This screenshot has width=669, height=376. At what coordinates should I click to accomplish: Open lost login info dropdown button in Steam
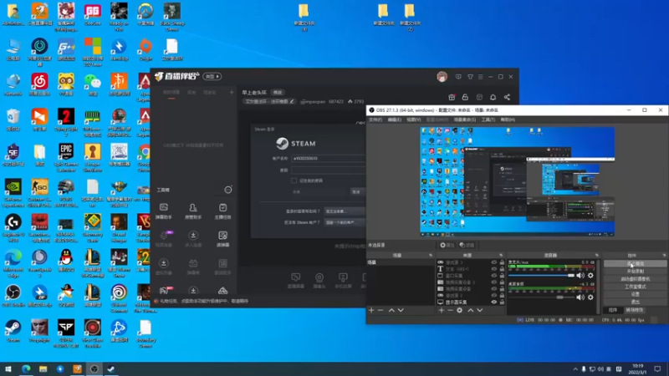tap(345, 211)
